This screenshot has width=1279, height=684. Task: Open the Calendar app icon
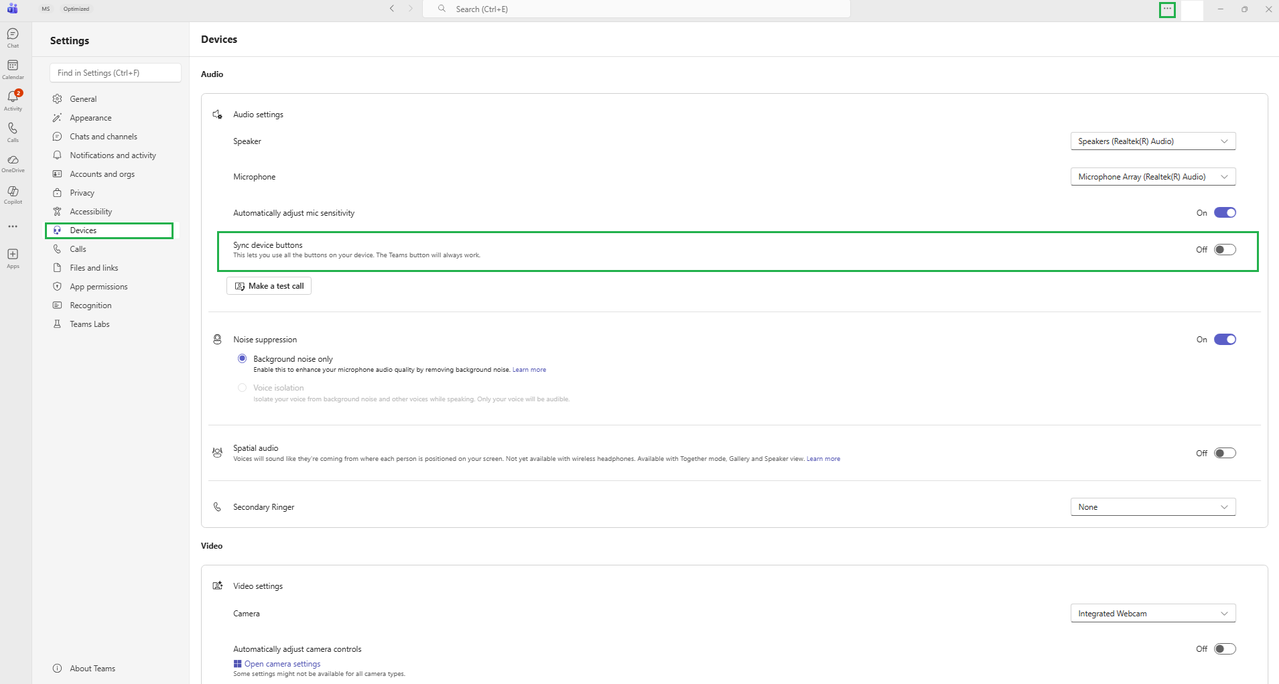pos(13,69)
